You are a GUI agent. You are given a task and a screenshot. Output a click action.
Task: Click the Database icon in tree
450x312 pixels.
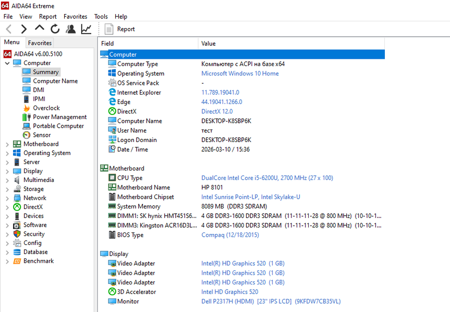(x=17, y=252)
